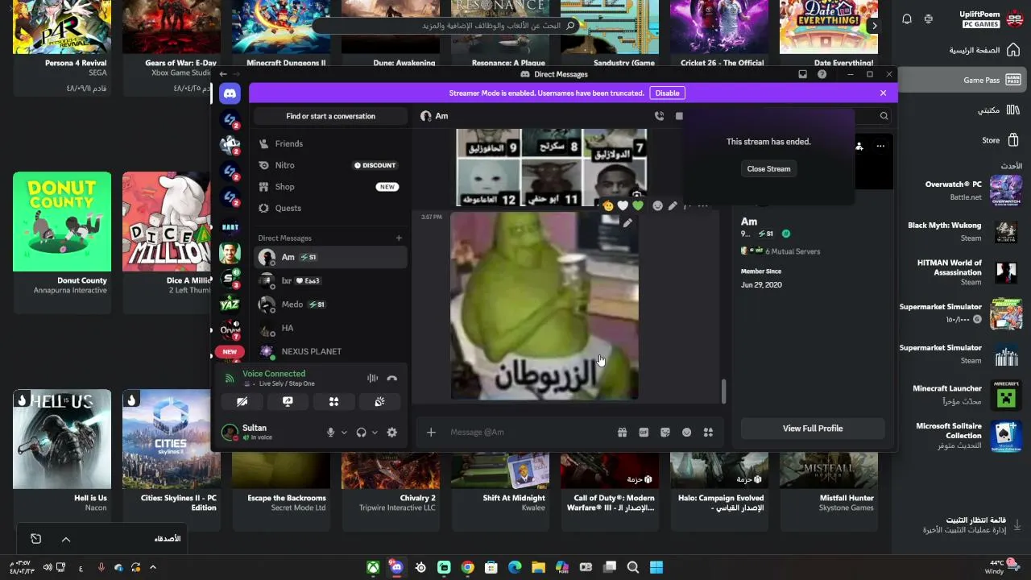Open File Explorer from the taskbar

coord(538,567)
